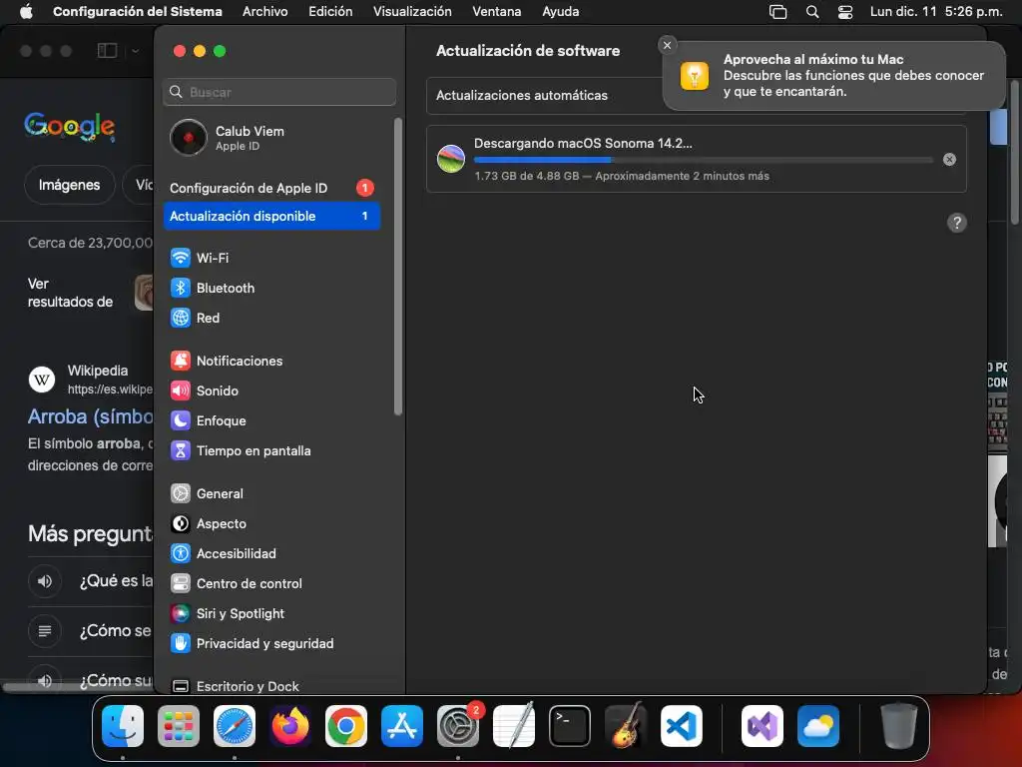Open the Apple menu
Screen dimensions: 1022x767
[26, 12]
